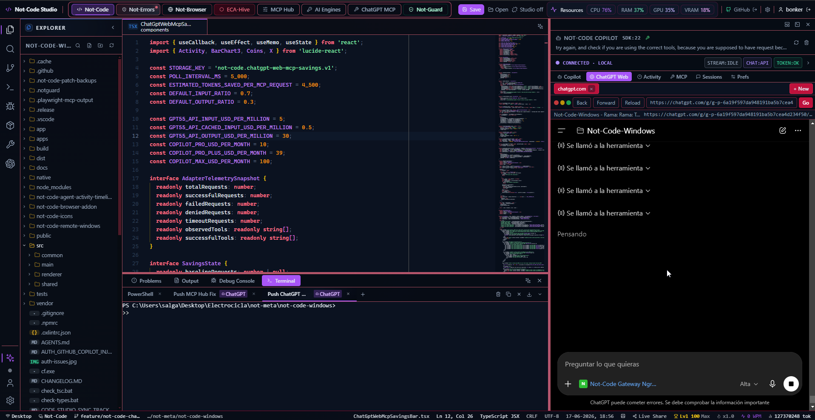
Task: Click the Reload browser button
Action: point(632,103)
